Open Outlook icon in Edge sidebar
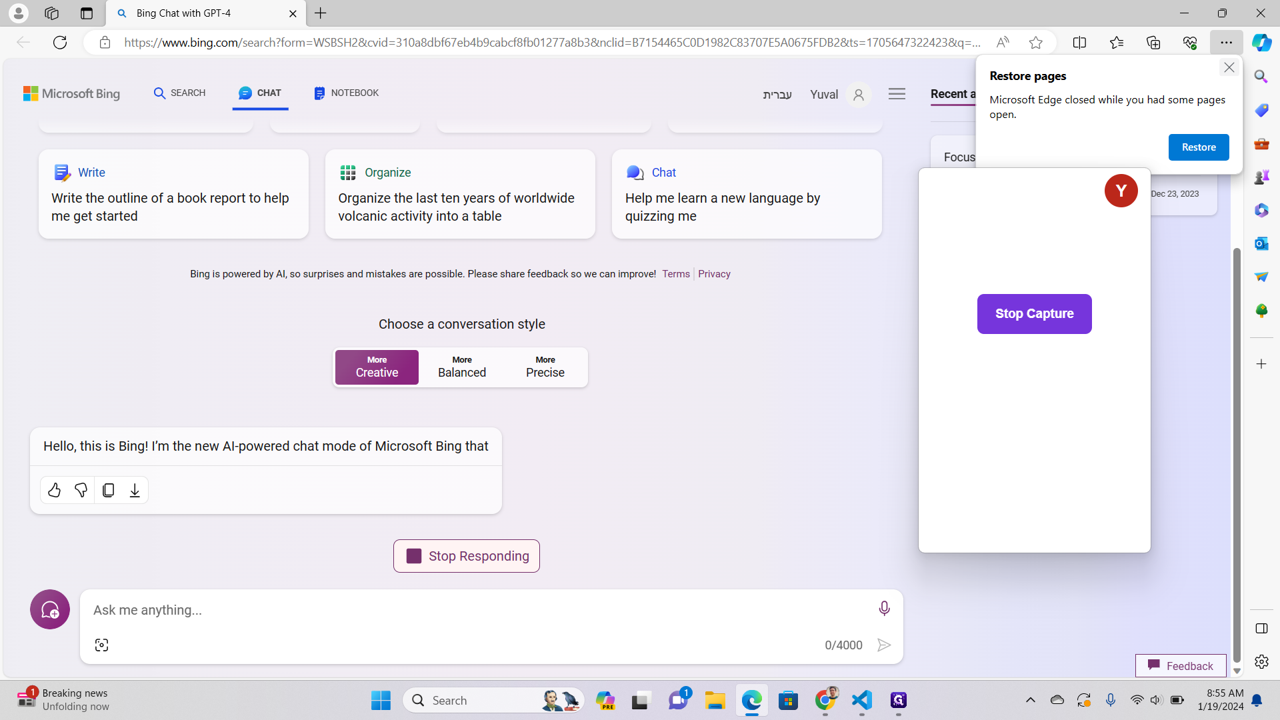Screen dimensions: 1280x720 tap(1261, 243)
